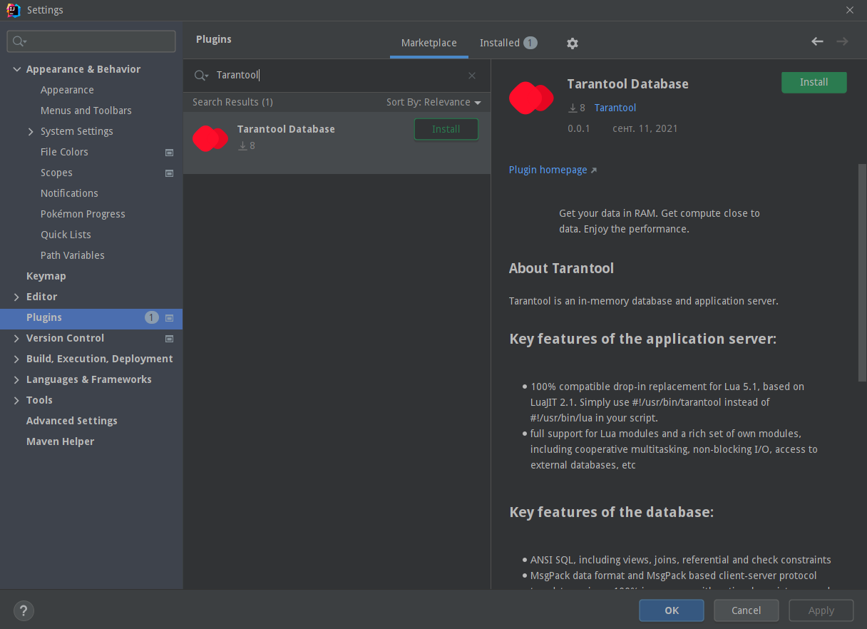Open Quick Lists settings

coord(66,235)
